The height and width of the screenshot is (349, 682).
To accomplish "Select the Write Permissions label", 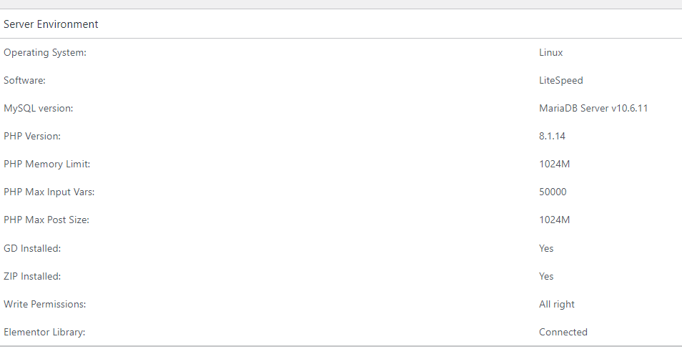I will point(45,304).
